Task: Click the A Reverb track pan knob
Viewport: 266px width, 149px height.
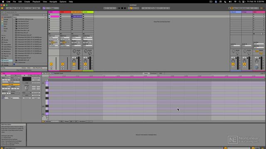Action: point(233,61)
